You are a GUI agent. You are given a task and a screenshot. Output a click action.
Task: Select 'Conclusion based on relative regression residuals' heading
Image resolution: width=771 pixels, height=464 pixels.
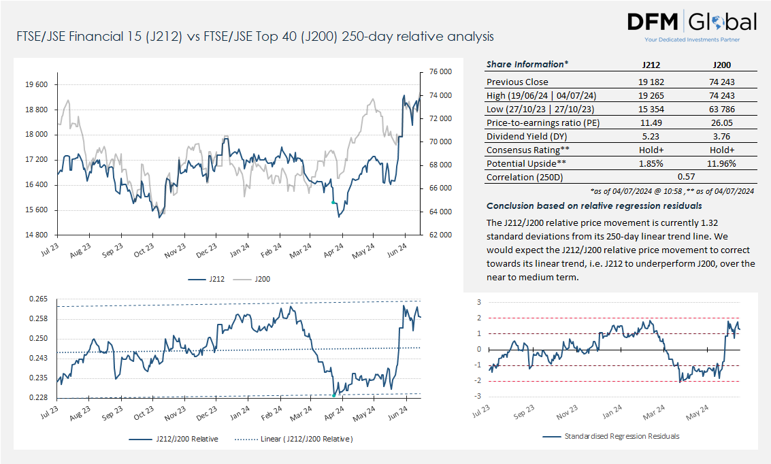594,206
